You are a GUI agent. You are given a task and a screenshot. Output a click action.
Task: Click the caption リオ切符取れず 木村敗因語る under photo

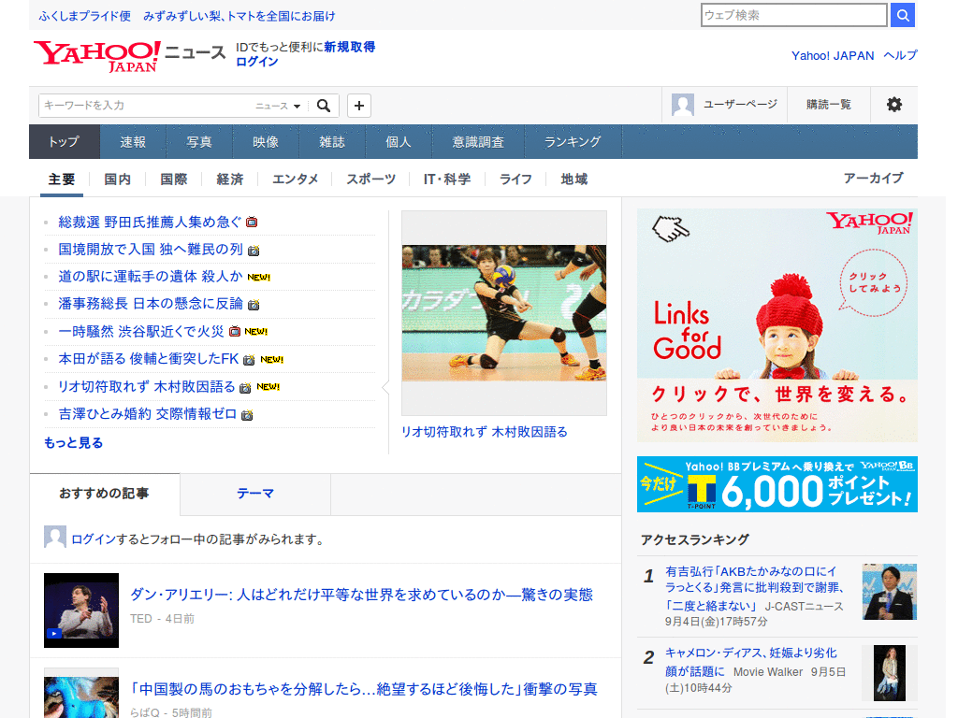click(x=485, y=432)
